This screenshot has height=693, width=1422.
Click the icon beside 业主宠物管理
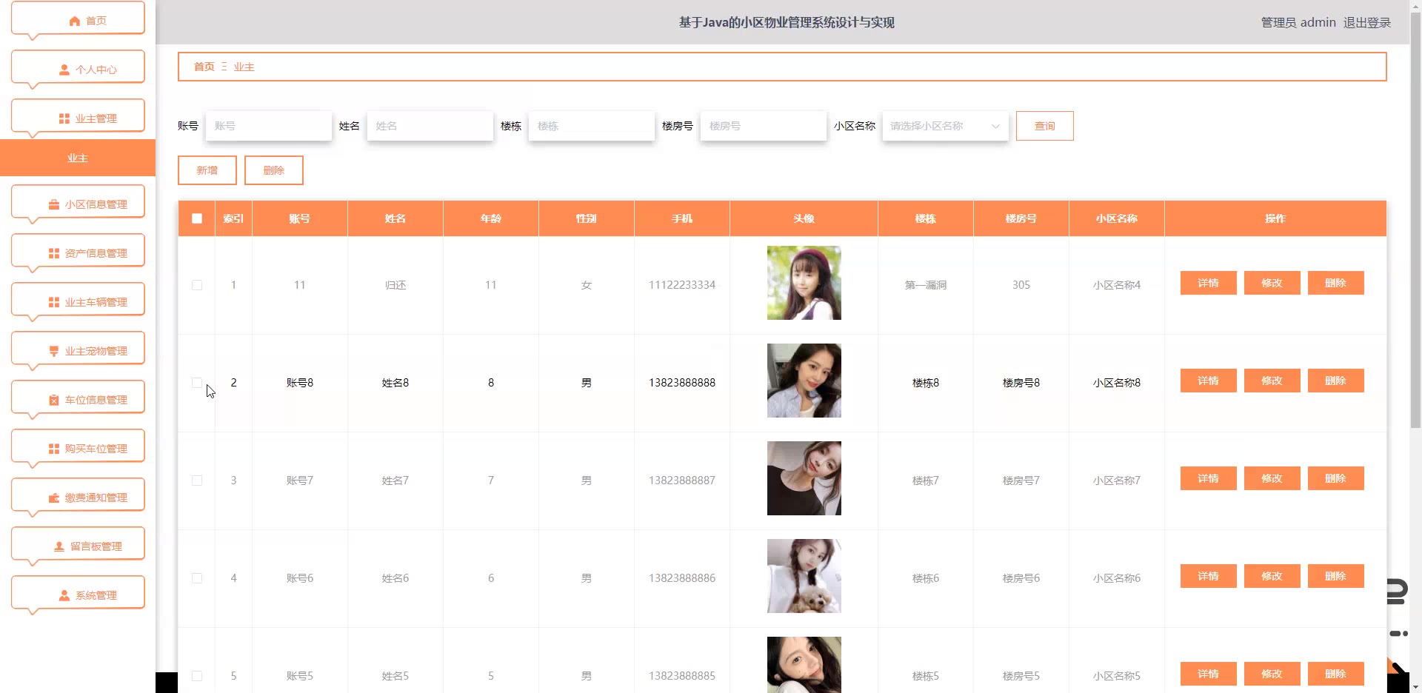(x=54, y=351)
